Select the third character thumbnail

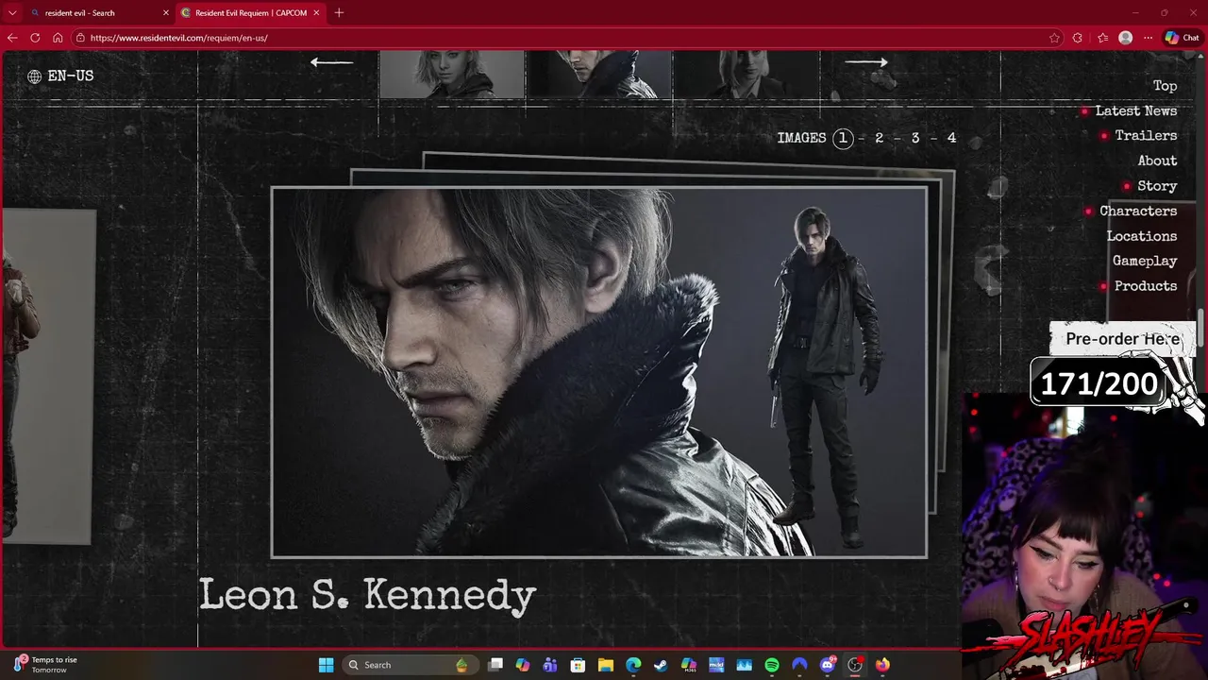tap(747, 75)
